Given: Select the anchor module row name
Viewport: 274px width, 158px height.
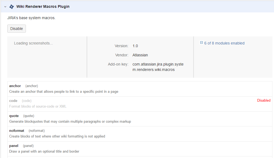Looking at the screenshot, I should tap(15, 86).
